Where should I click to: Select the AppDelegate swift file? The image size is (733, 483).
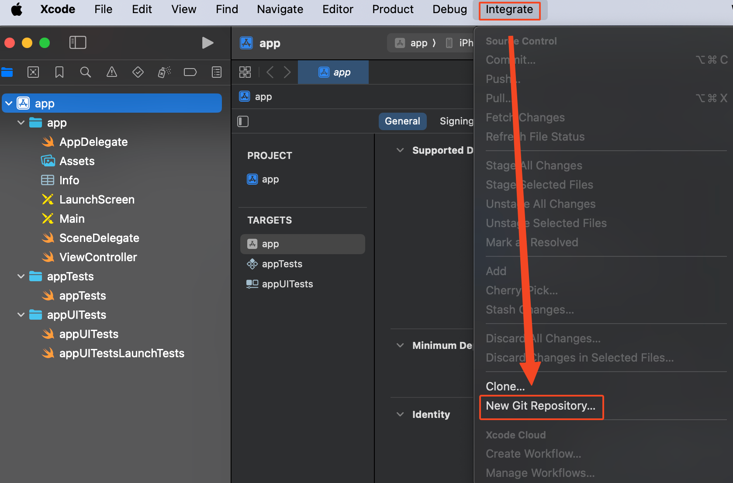click(93, 142)
